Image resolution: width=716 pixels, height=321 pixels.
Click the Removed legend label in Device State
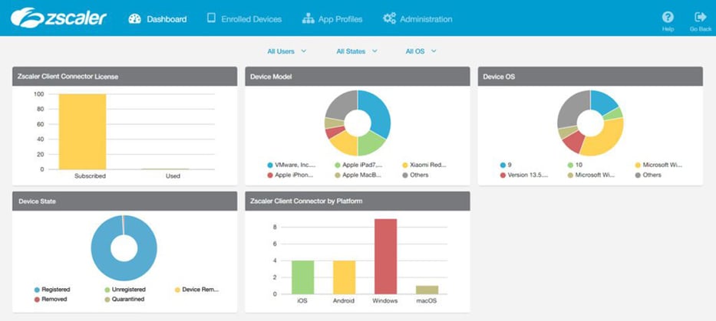click(55, 300)
